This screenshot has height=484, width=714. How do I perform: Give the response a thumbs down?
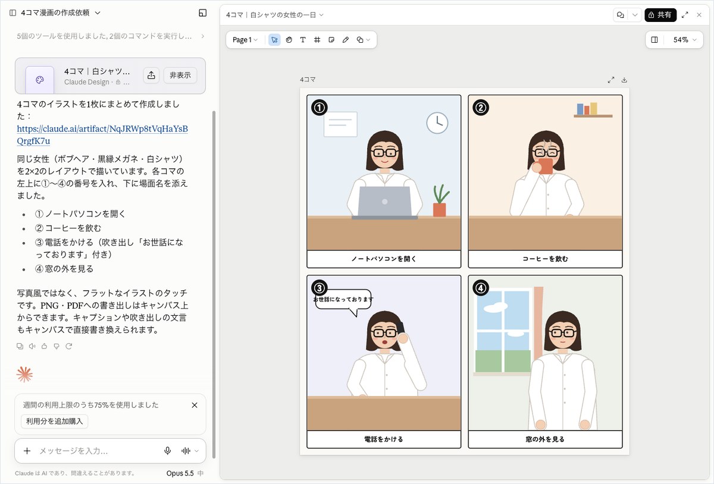(x=57, y=346)
